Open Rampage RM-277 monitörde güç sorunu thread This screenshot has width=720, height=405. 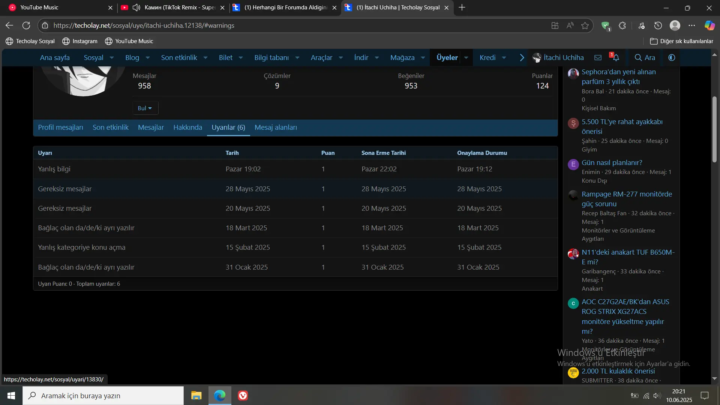pyautogui.click(x=627, y=199)
